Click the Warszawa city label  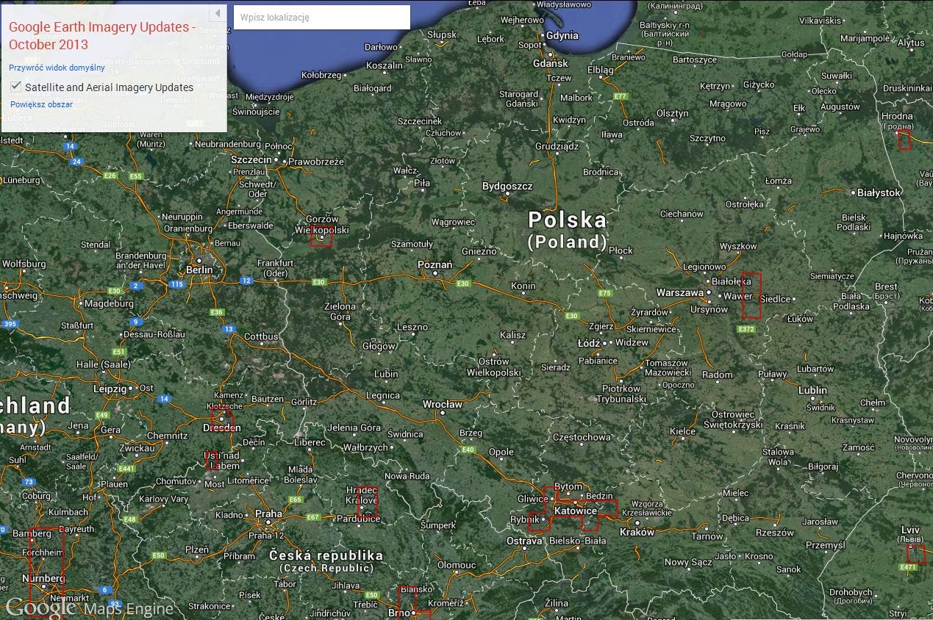click(x=680, y=292)
